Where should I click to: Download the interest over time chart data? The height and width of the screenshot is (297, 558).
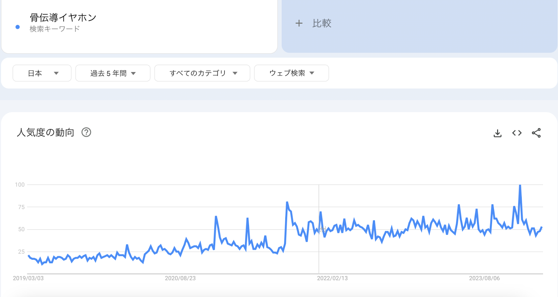[498, 133]
